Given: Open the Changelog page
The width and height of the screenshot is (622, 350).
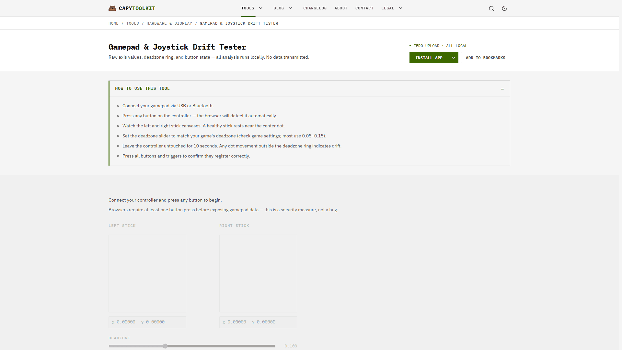Looking at the screenshot, I should 315,8.
